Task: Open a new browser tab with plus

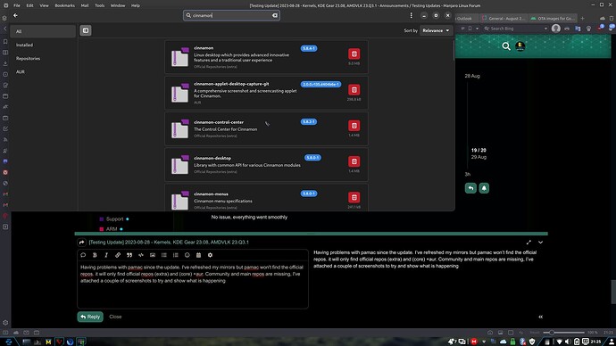Action: pos(582,19)
